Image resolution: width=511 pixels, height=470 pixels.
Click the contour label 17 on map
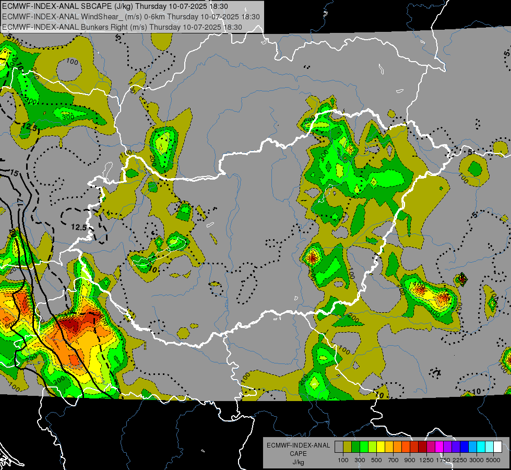19,201
